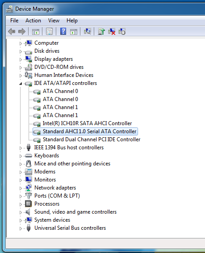
Task: Select Sound, video and game controllers
Action: pyautogui.click(x=75, y=212)
